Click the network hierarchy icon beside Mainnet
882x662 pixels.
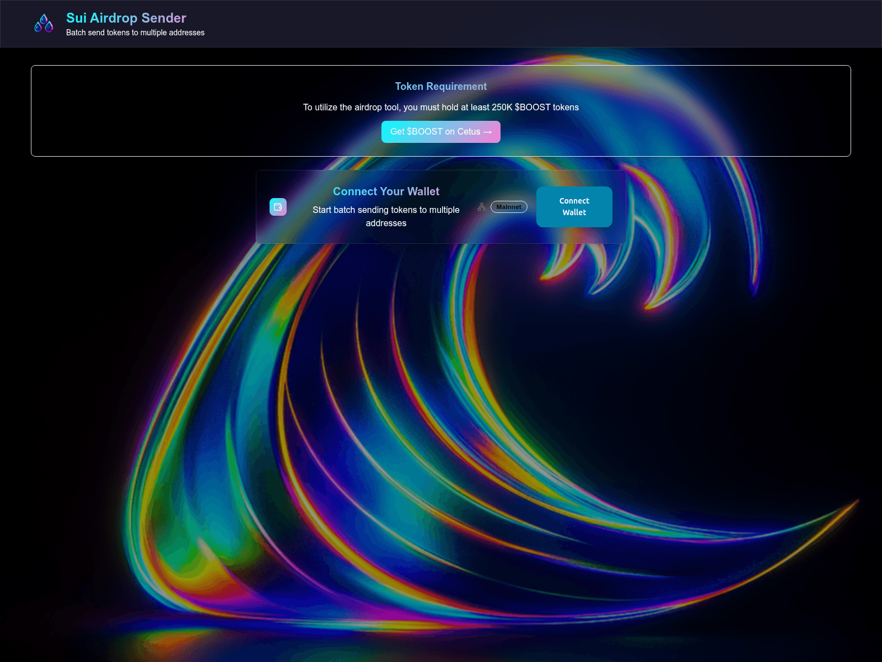coord(482,207)
